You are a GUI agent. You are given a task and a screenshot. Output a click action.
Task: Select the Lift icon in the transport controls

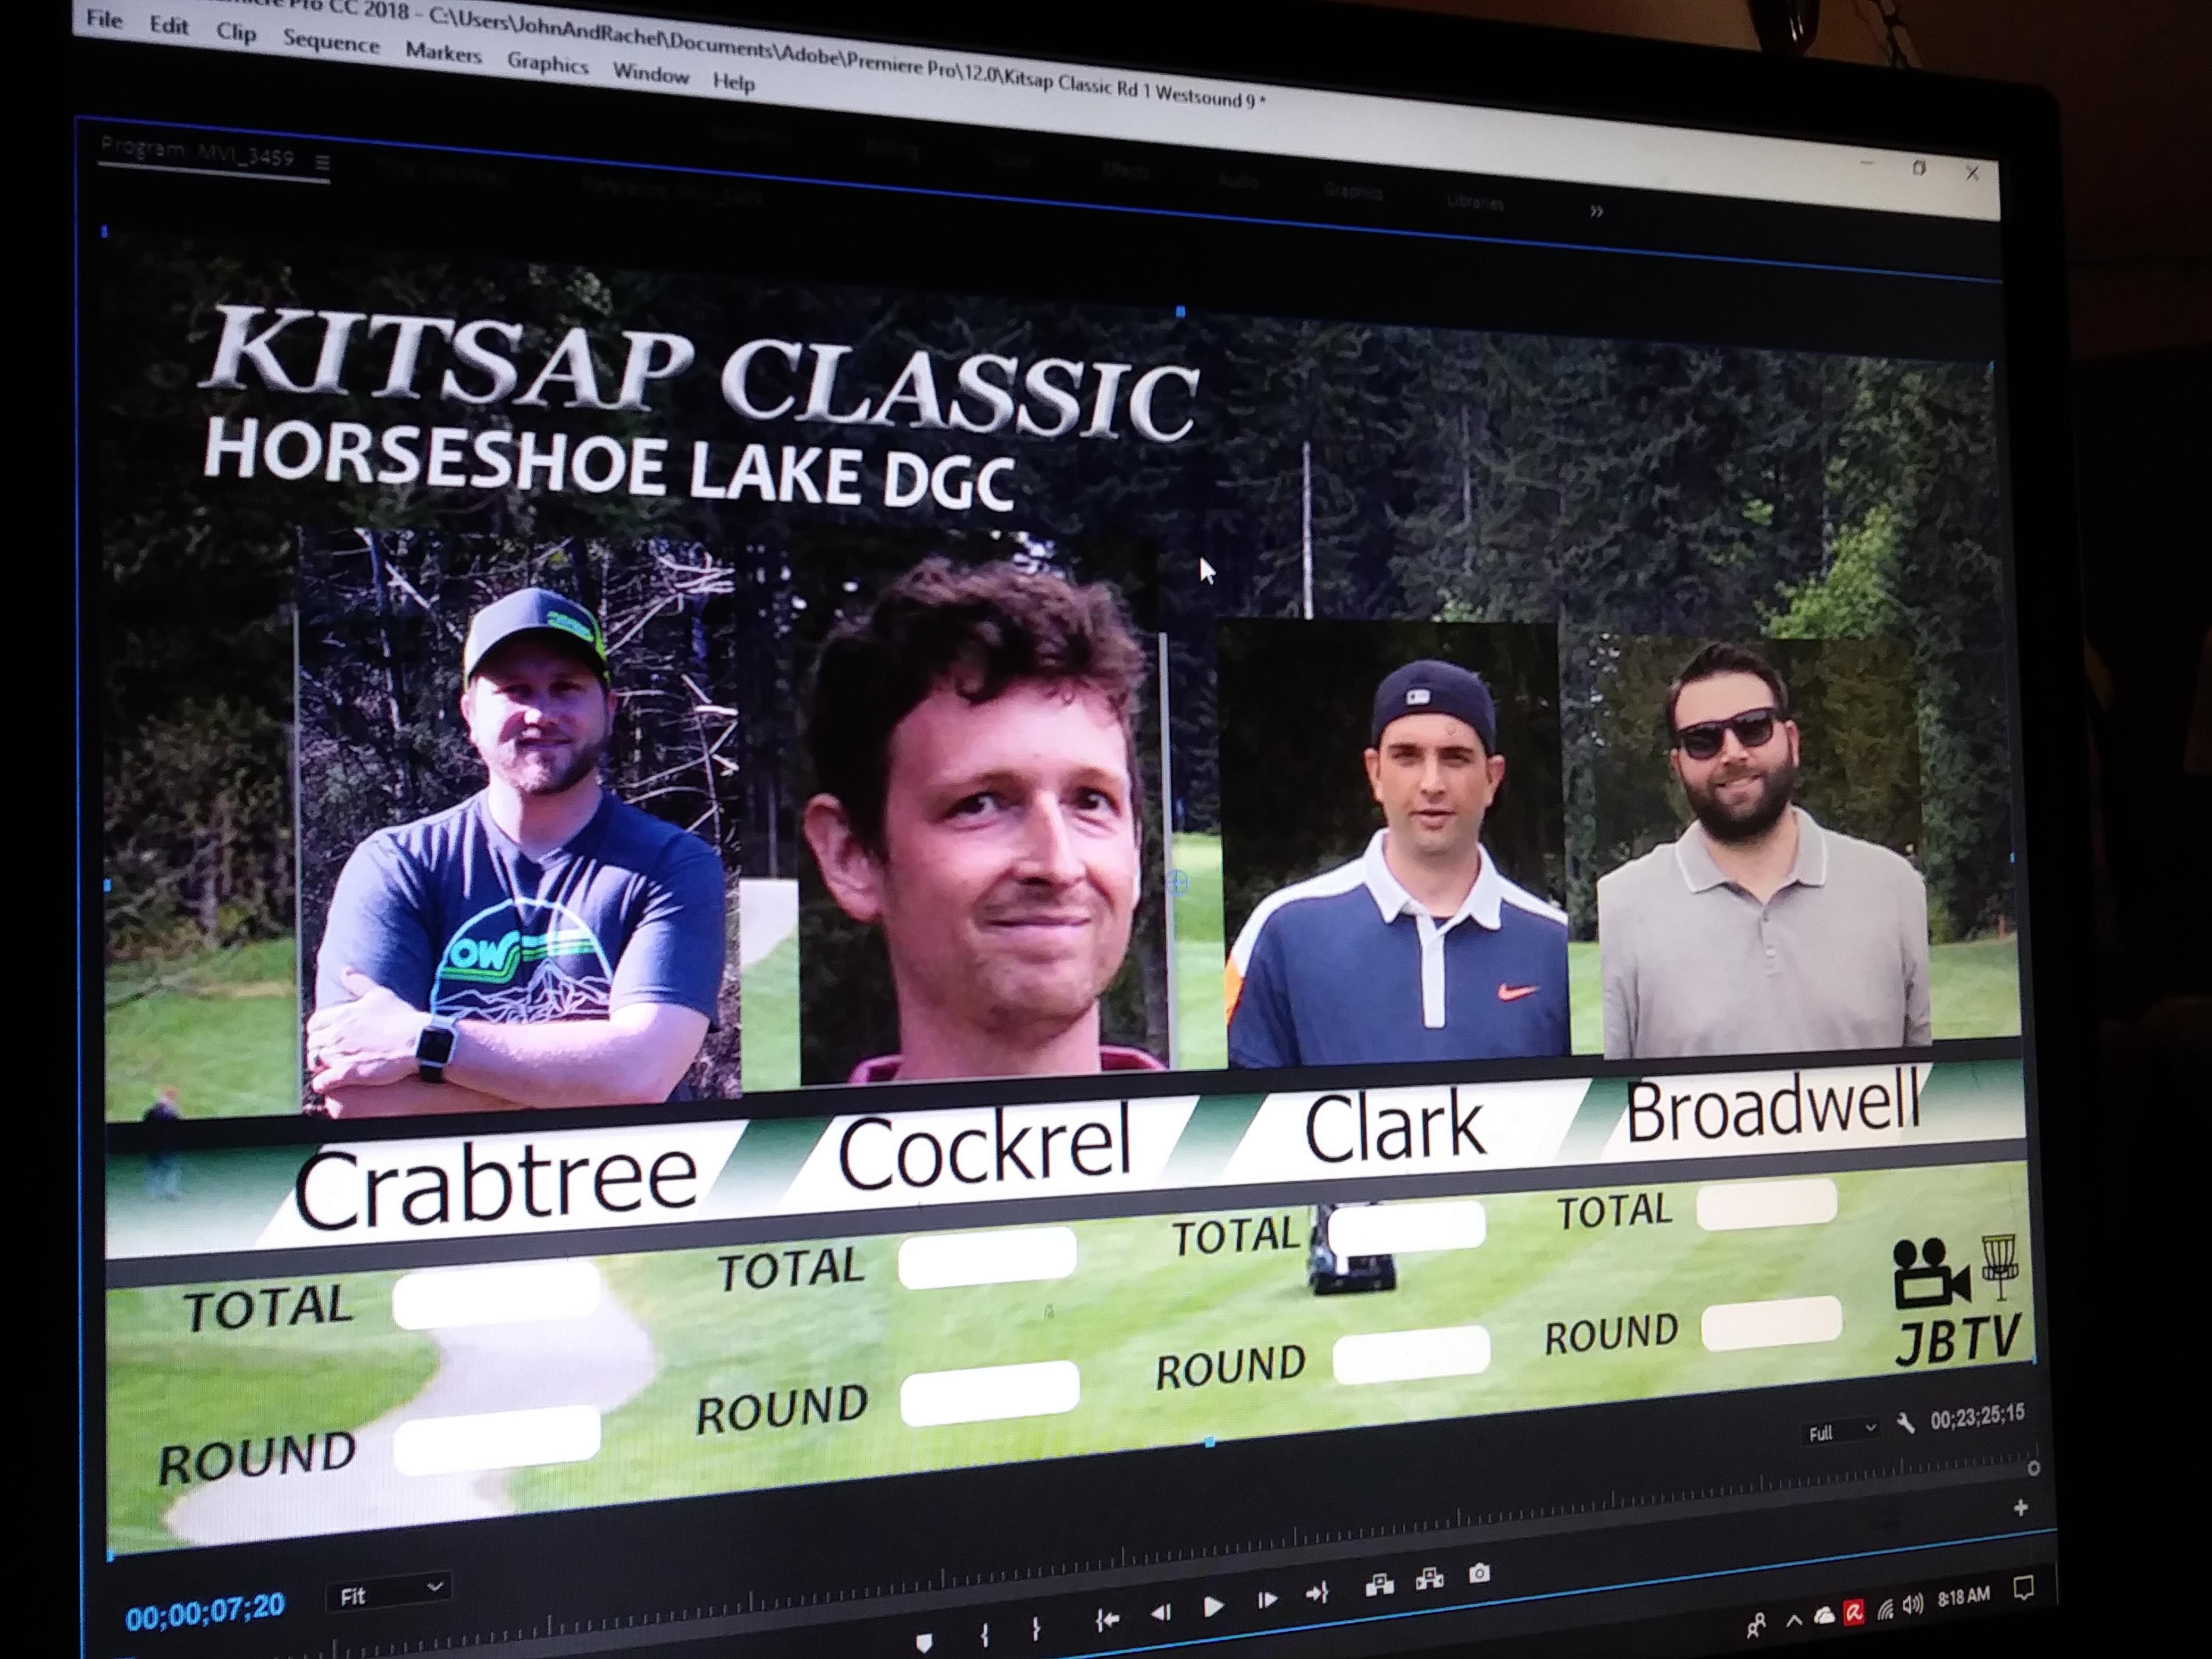point(1381,1583)
